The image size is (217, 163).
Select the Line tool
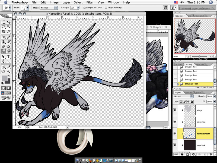pyautogui.click(x=9, y=61)
